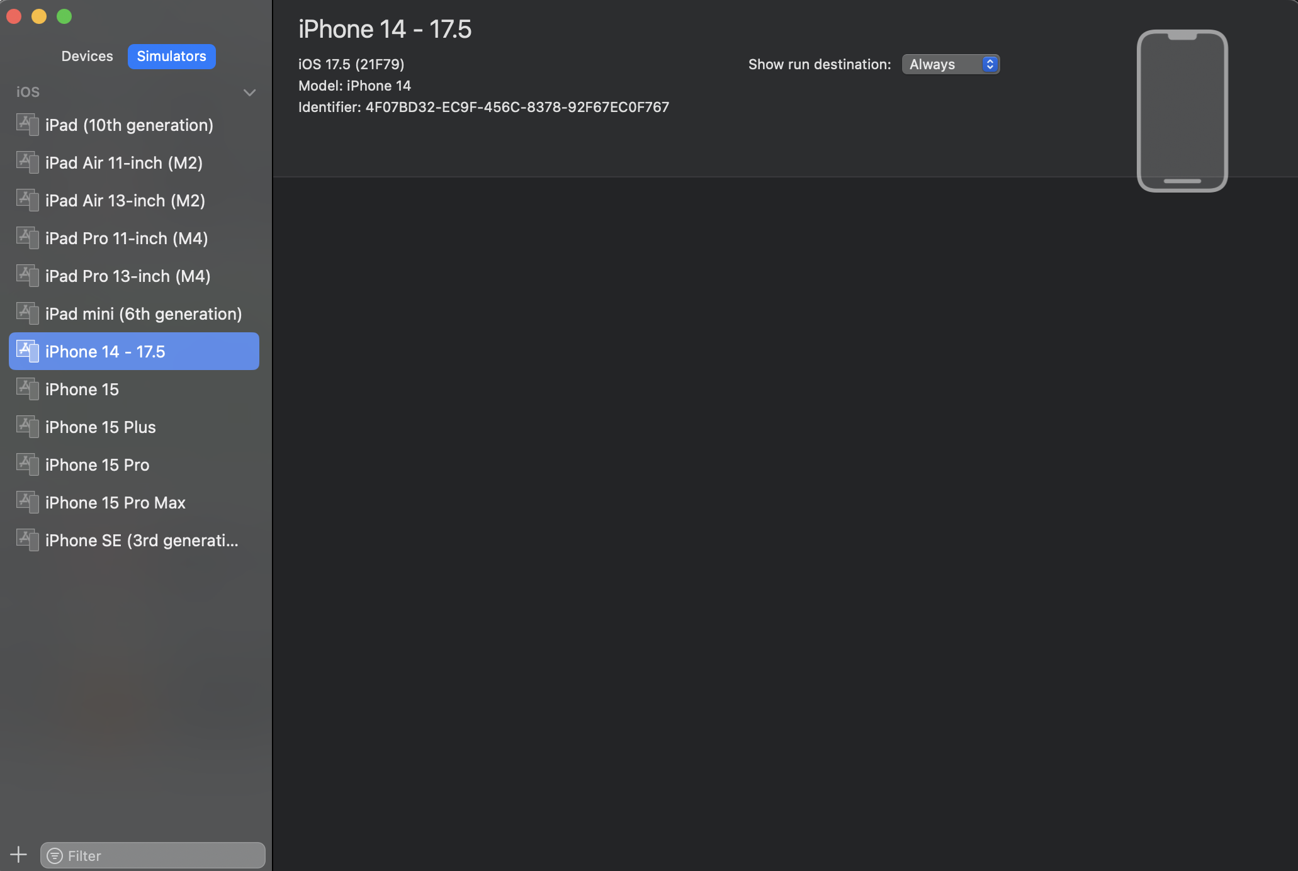Viewport: 1298px width, 871px height.
Task: Select iPhone 15 Pro in sidebar
Action: tap(97, 465)
